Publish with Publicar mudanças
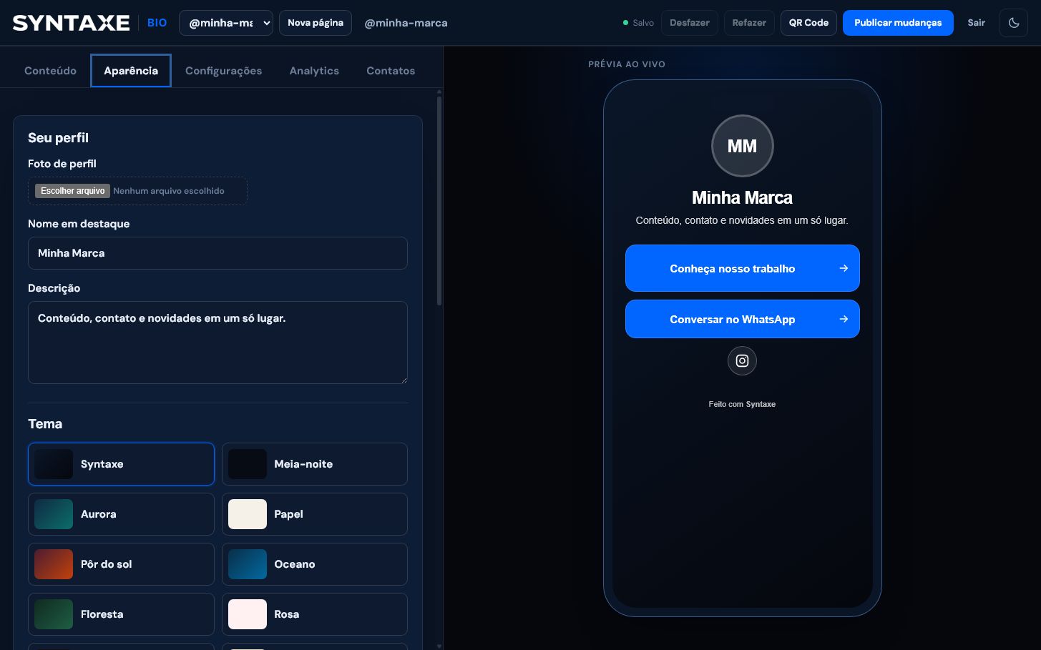Image resolution: width=1041 pixels, height=650 pixels. pos(898,23)
